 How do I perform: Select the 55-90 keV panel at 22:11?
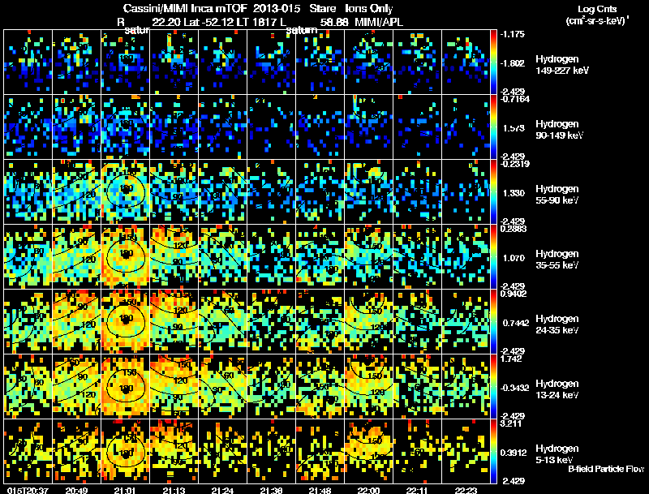(417, 192)
